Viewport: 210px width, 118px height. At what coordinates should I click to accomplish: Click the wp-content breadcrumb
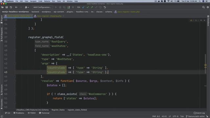click(59, 12)
